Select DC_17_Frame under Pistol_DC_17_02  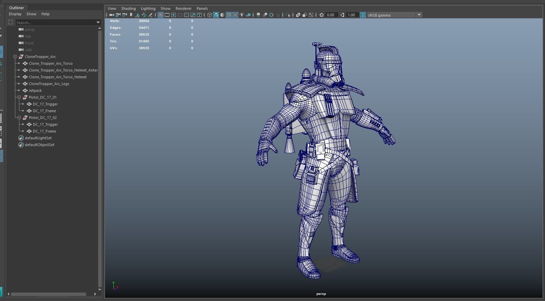coord(44,131)
